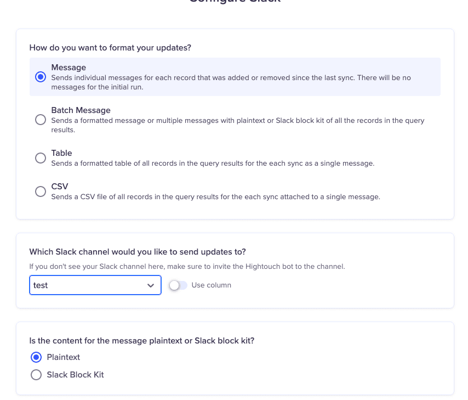The height and width of the screenshot is (400, 468).
Task: Click the "Slack Block Kit" label text
Action: pyautogui.click(x=75, y=375)
